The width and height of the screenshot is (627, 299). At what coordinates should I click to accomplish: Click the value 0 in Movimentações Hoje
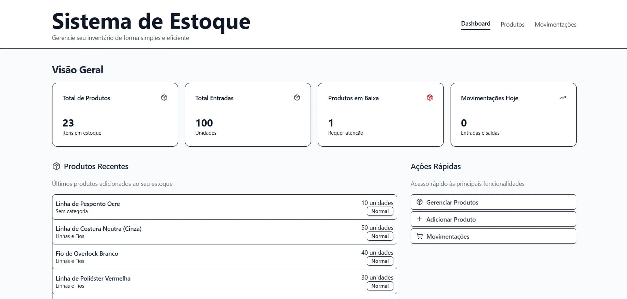[x=464, y=123]
